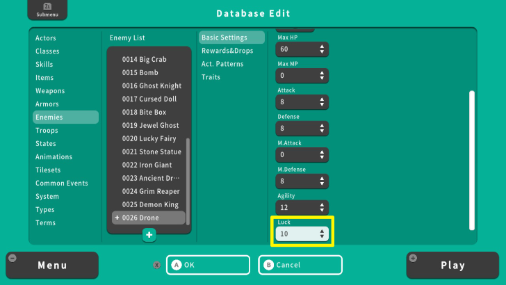Click the M.Attack stepper arrows
This screenshot has width=506, height=285.
tap(322, 155)
